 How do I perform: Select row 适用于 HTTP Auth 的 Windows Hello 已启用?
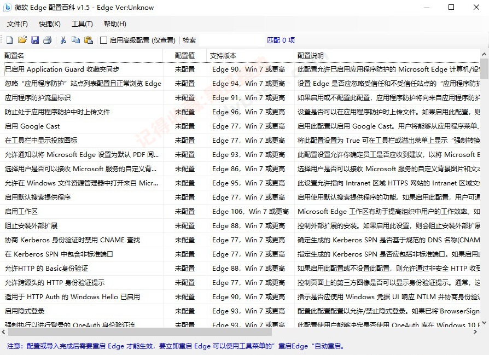point(240,297)
